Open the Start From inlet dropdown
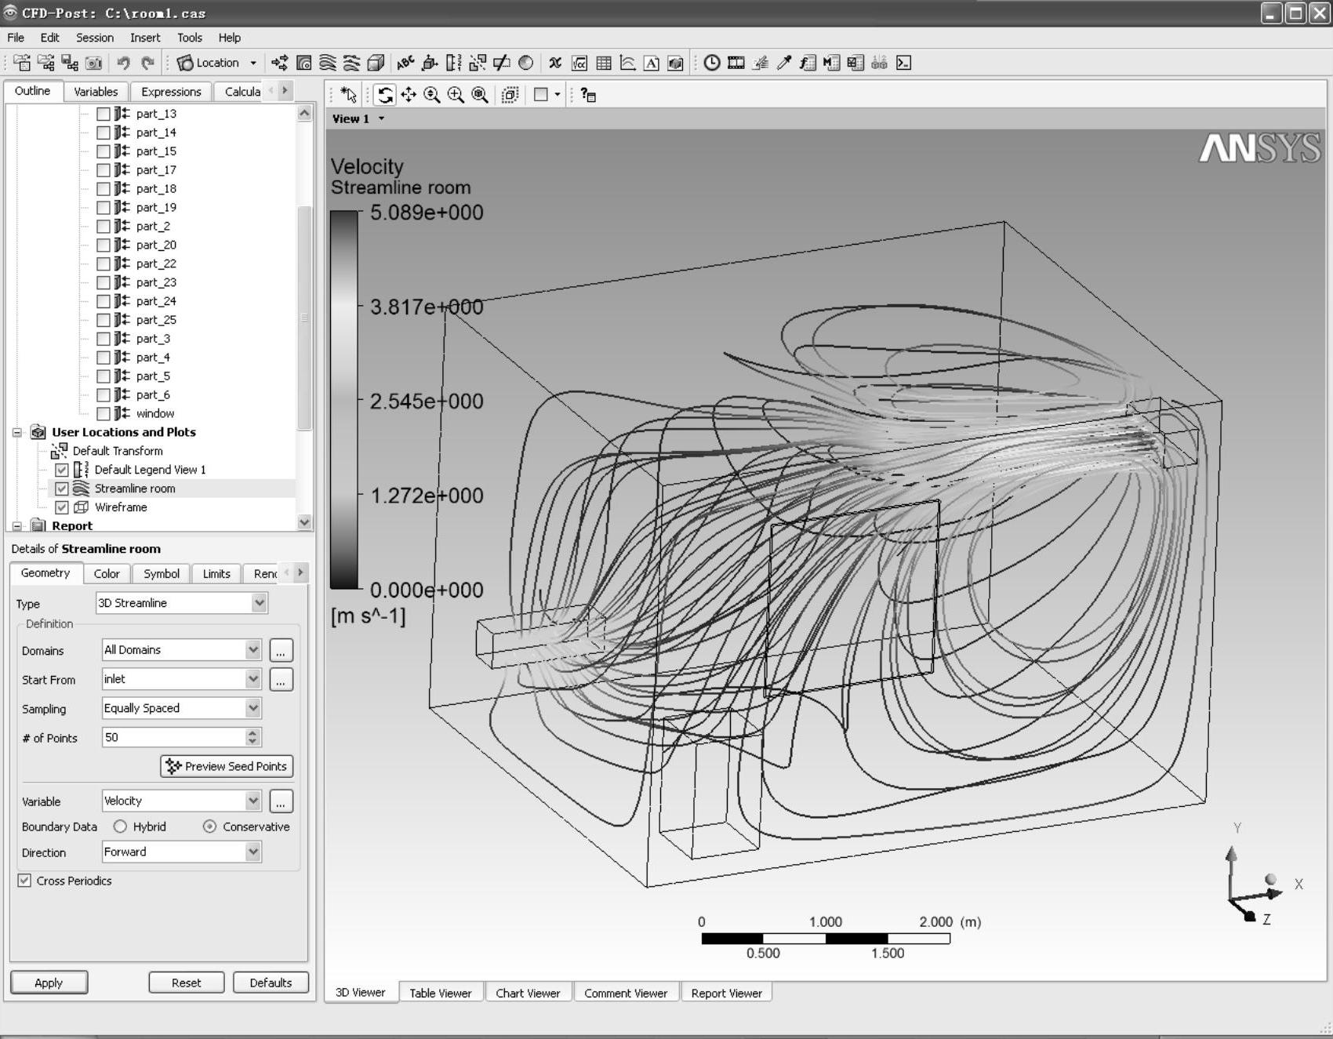1333x1039 pixels. pyautogui.click(x=252, y=679)
